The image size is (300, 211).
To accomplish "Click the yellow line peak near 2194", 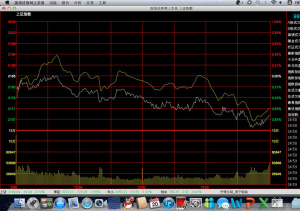I will point(56,56).
